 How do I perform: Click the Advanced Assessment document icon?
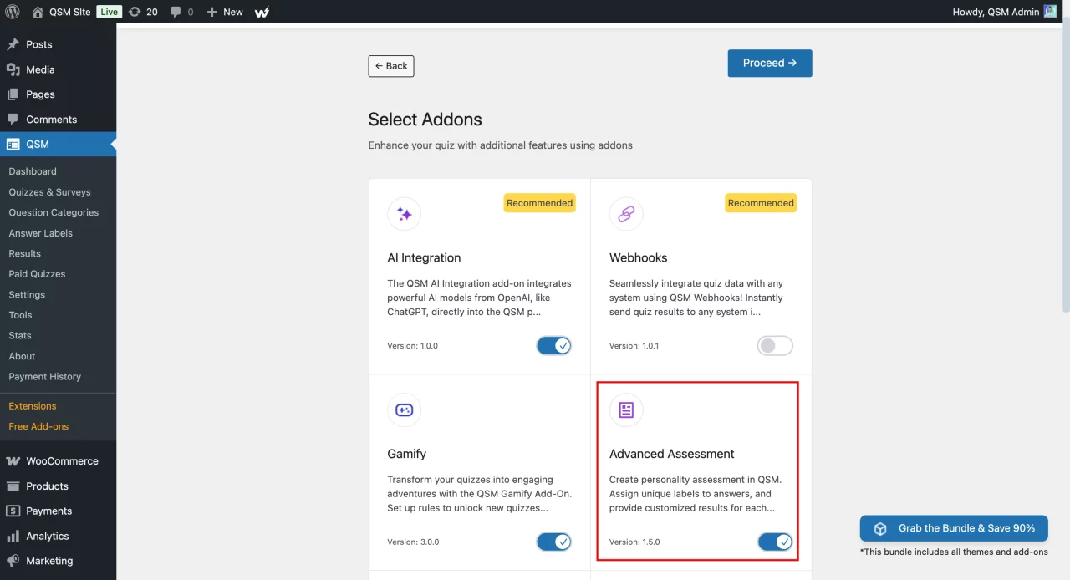(625, 410)
